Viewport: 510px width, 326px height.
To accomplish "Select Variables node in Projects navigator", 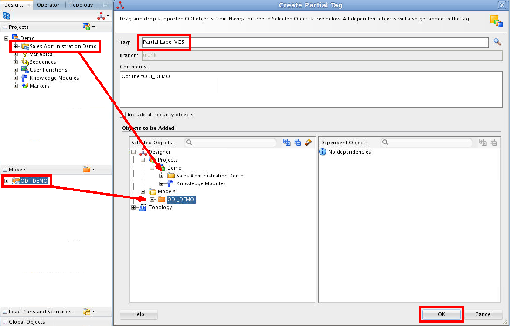I will [41, 54].
